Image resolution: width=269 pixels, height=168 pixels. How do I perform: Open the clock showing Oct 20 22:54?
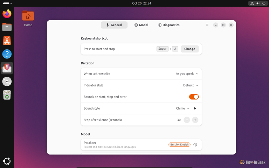click(x=142, y=3)
